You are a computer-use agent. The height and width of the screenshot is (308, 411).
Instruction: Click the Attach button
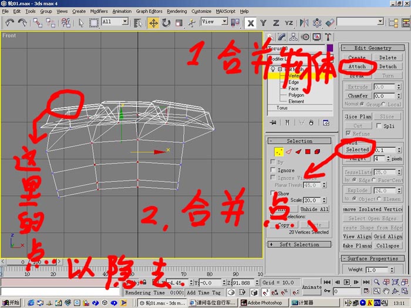point(357,66)
